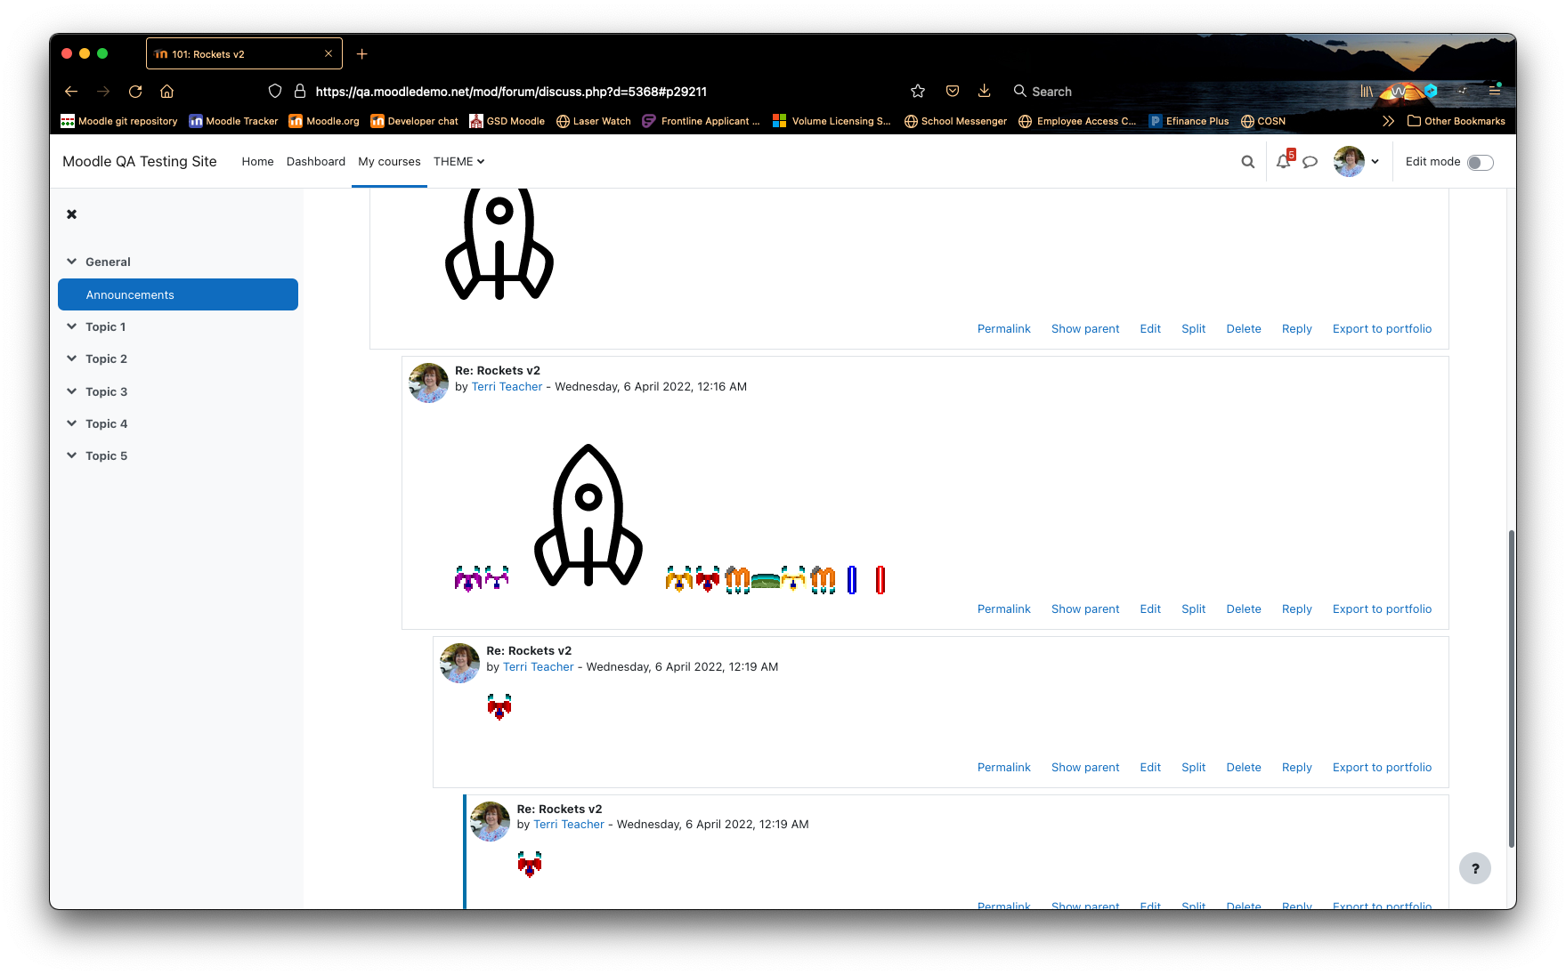This screenshot has width=1566, height=975.
Task: Bookmark this page with the star icon
Action: point(918,91)
